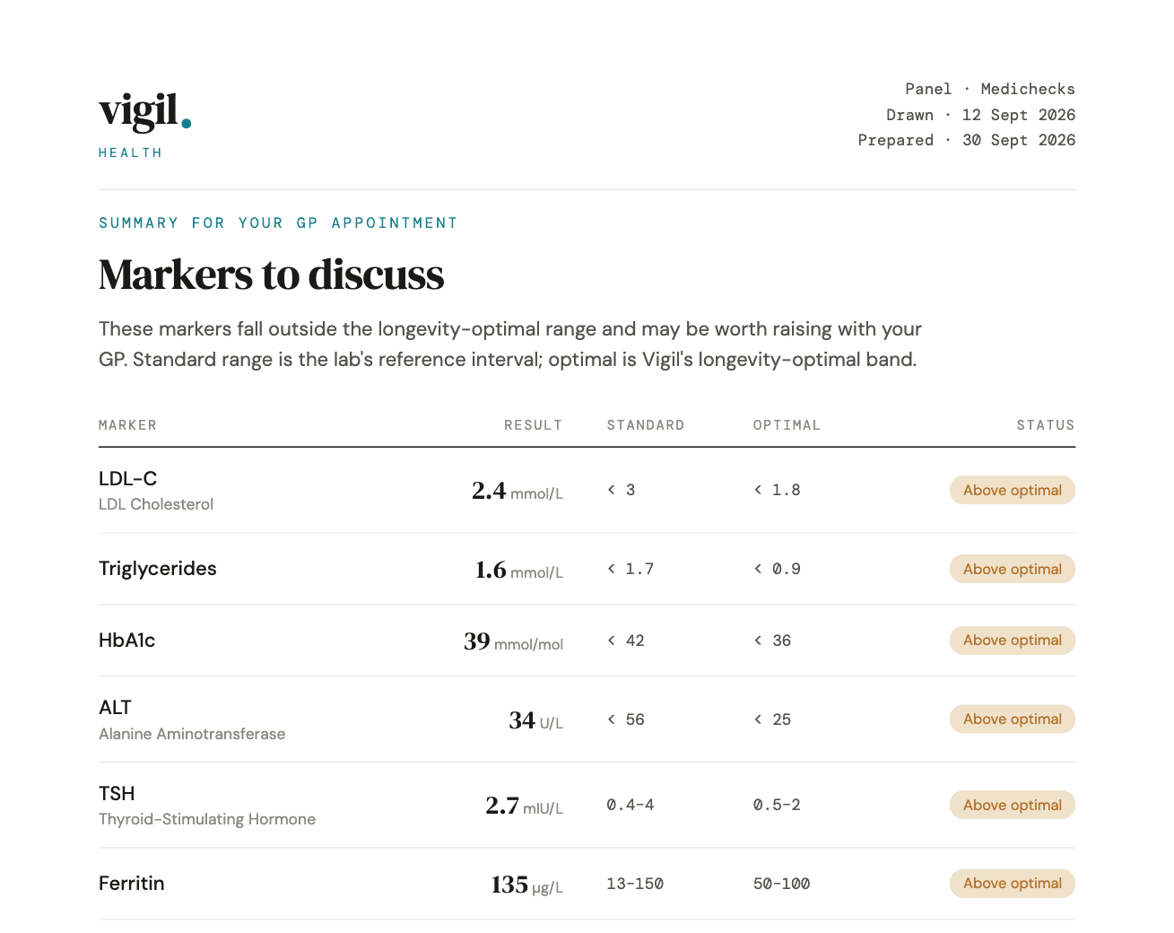This screenshot has width=1174, height=933.
Task: Click Ferritin Above optimal status badge
Action: coord(1013,884)
